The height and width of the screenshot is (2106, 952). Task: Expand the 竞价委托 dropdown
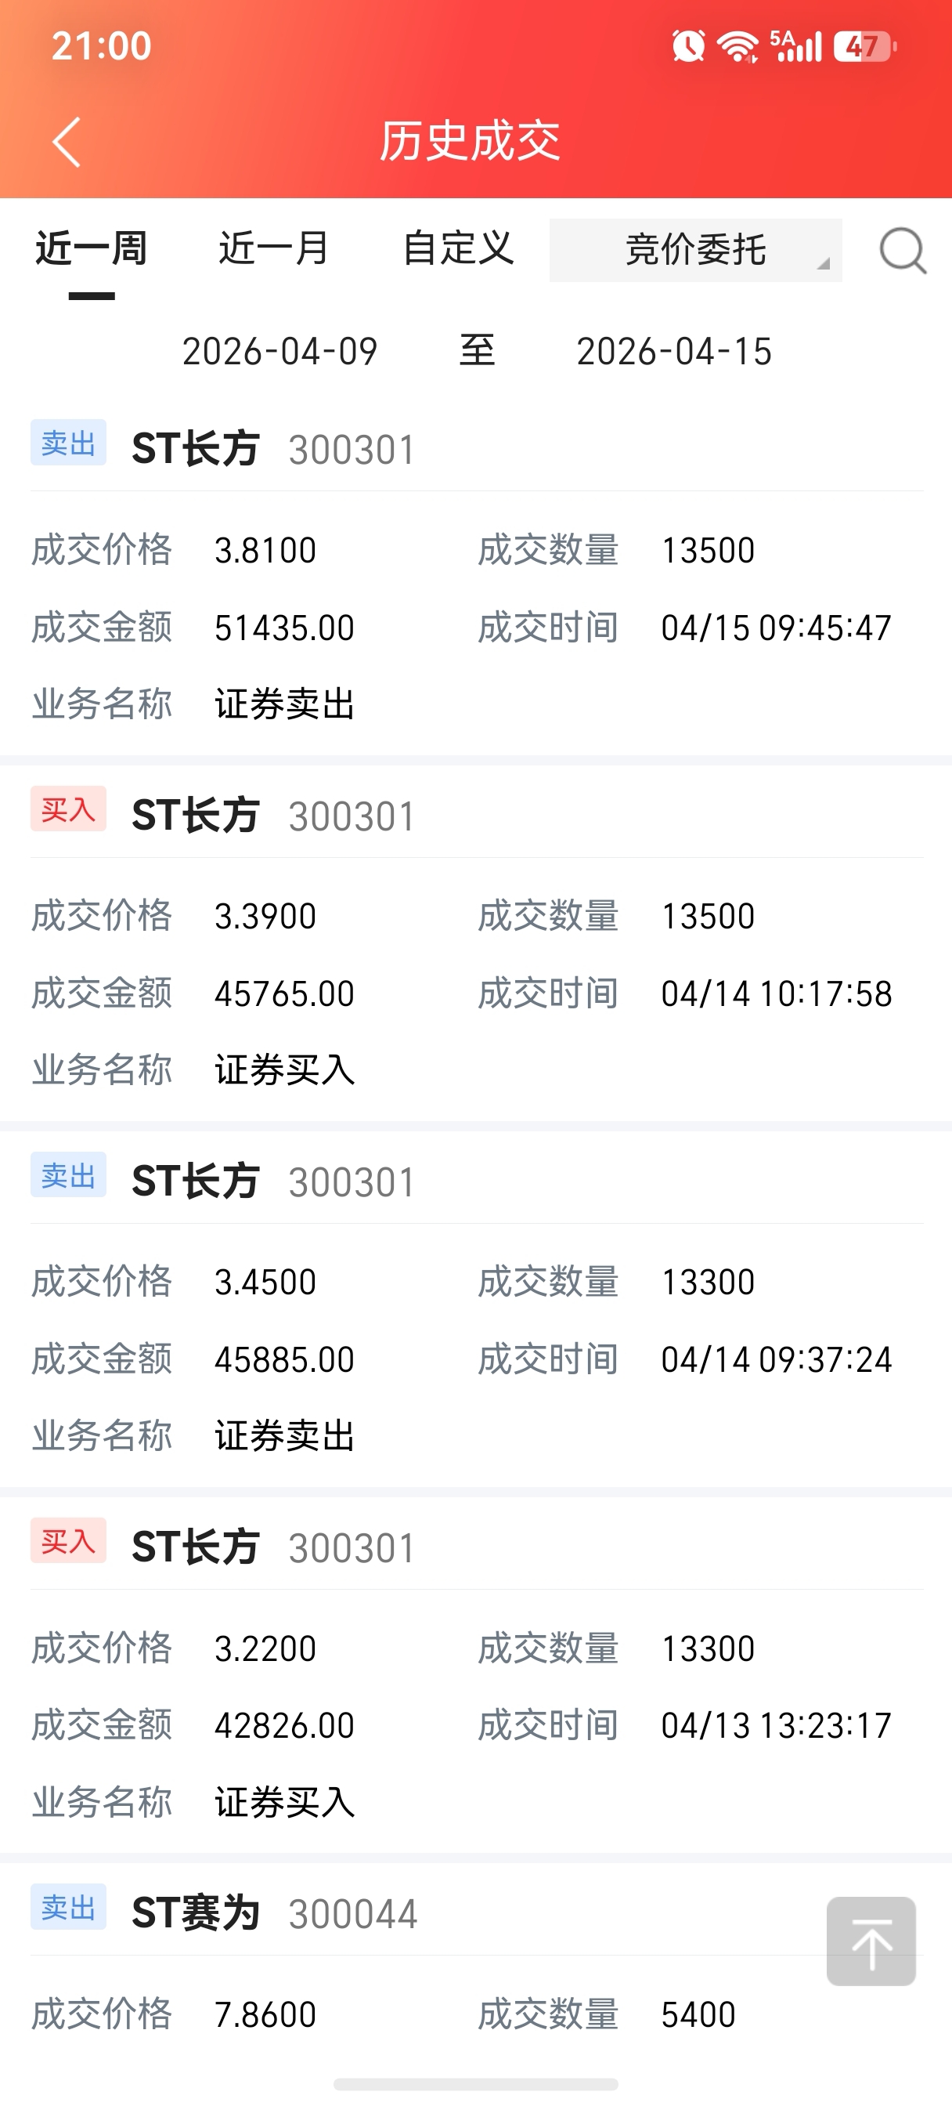tap(695, 250)
